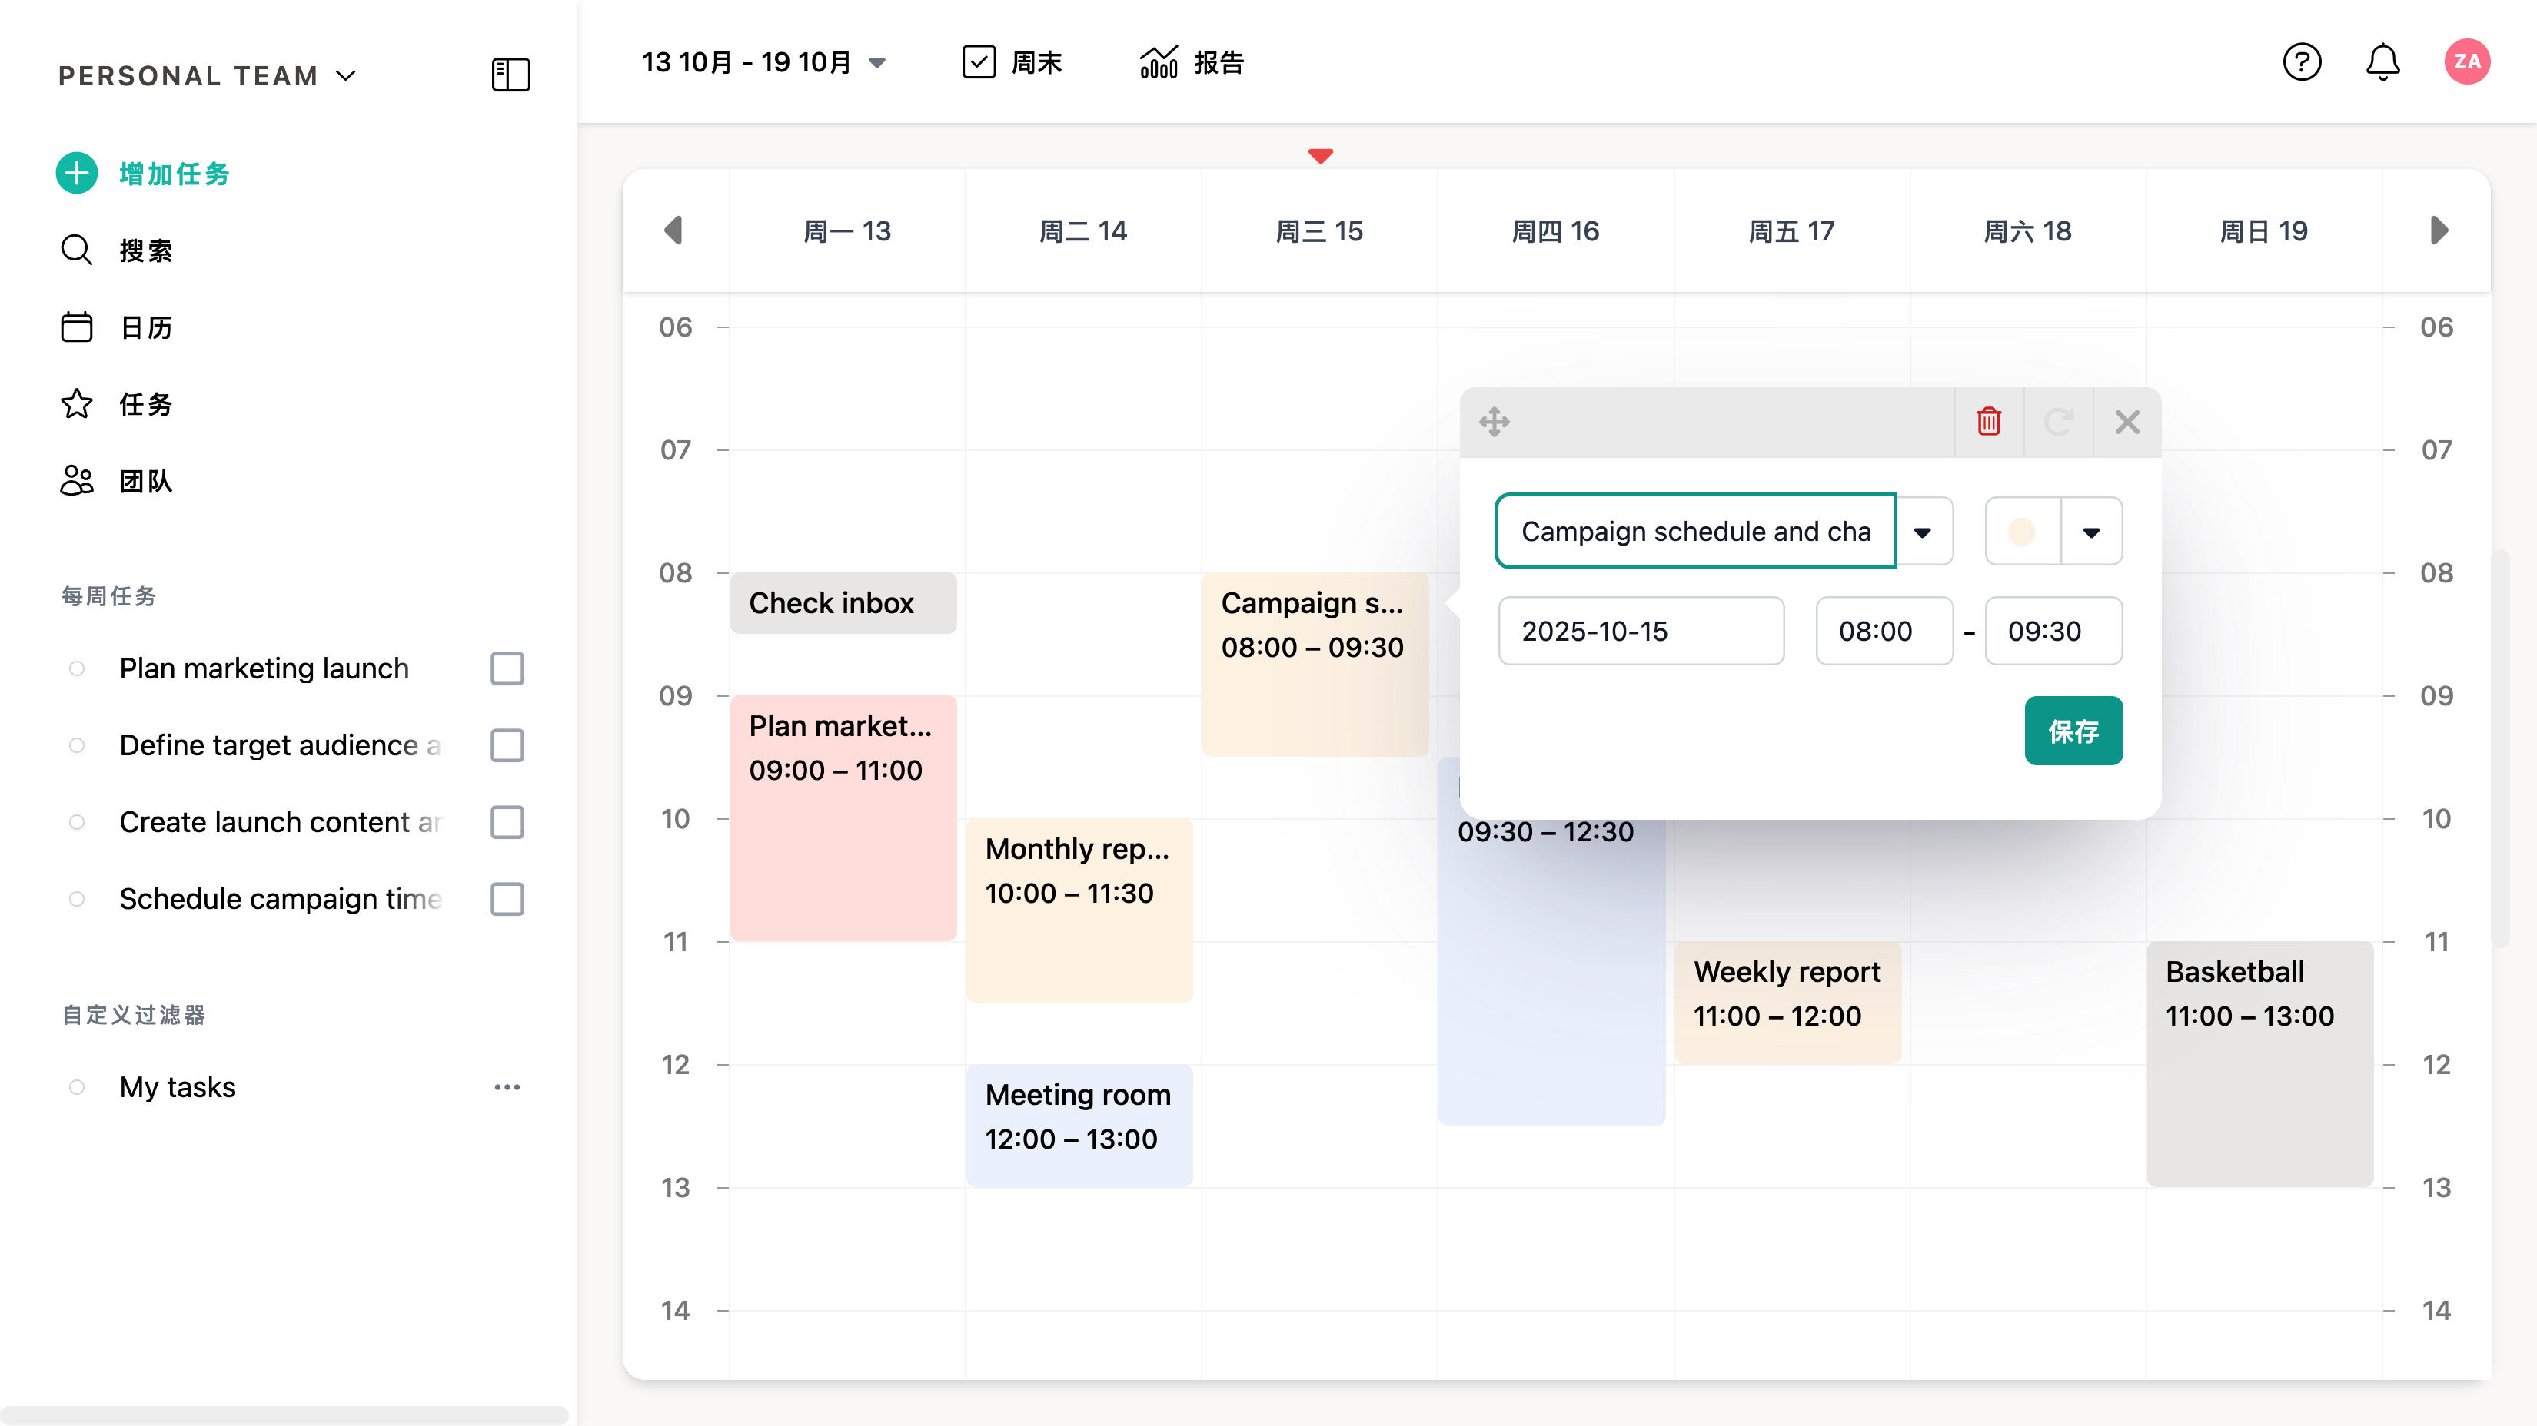Check the Schedule campaign timeline checkbox
Viewport: 2537px width, 1426px height.
coord(507,898)
